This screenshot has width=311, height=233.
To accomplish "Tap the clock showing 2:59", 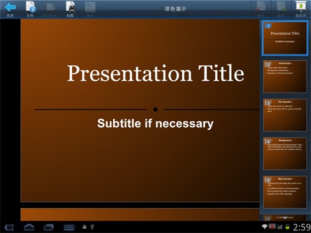I will tap(302, 227).
